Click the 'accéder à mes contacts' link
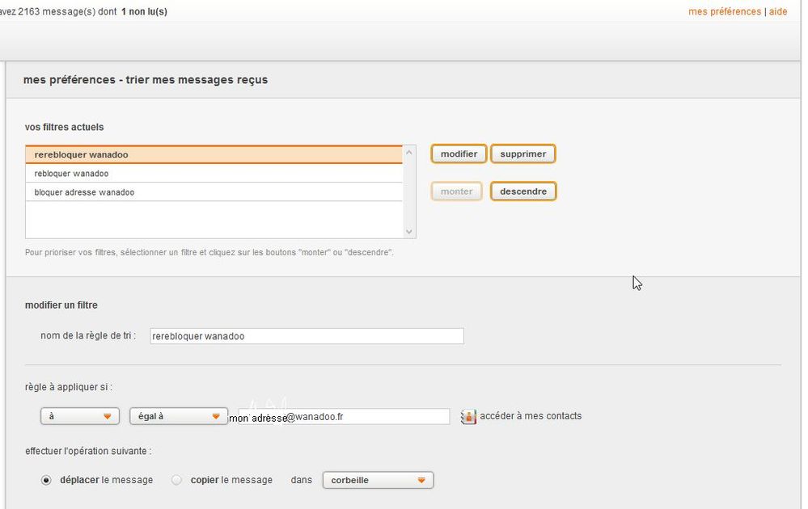The width and height of the screenshot is (808, 509). point(531,416)
